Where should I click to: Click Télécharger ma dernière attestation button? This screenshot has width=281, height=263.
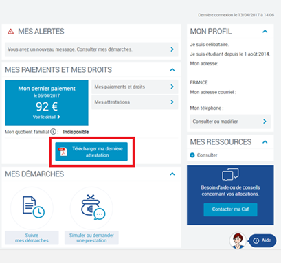[91, 152]
